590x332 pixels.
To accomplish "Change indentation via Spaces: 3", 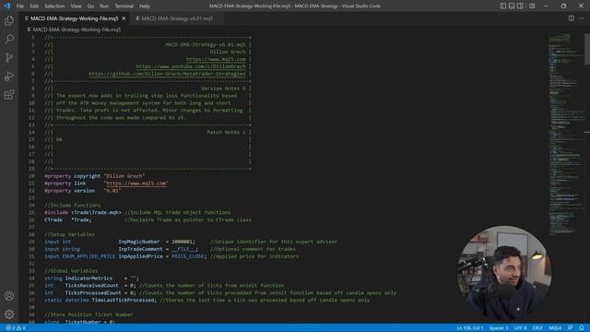I will coord(499,328).
